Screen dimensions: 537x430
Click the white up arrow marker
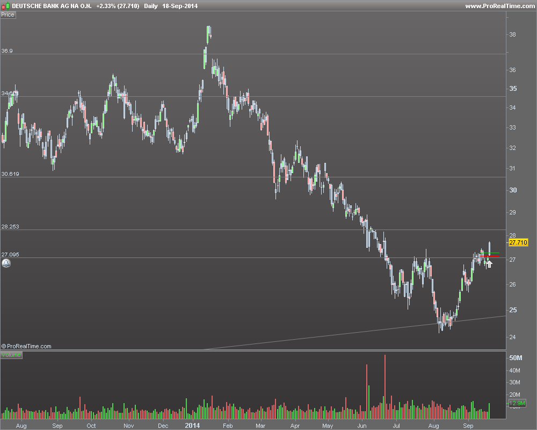(x=489, y=263)
